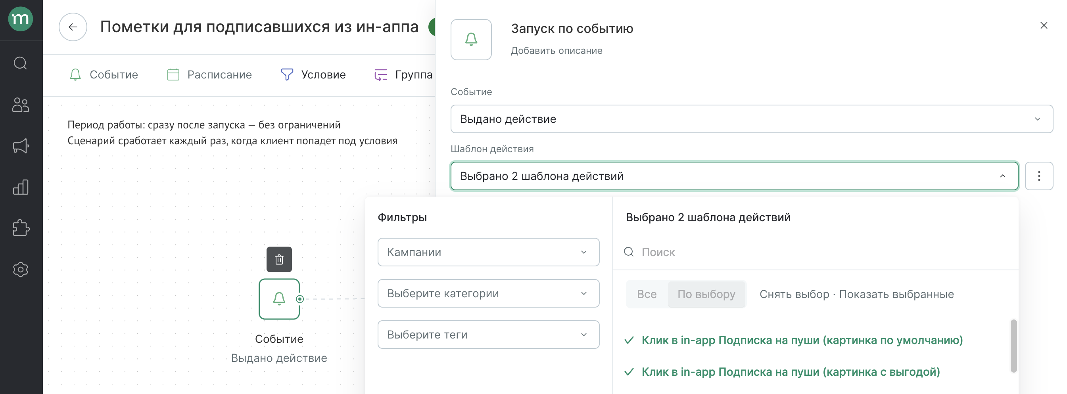
Task: Switch to the Все toggle option
Action: click(647, 294)
